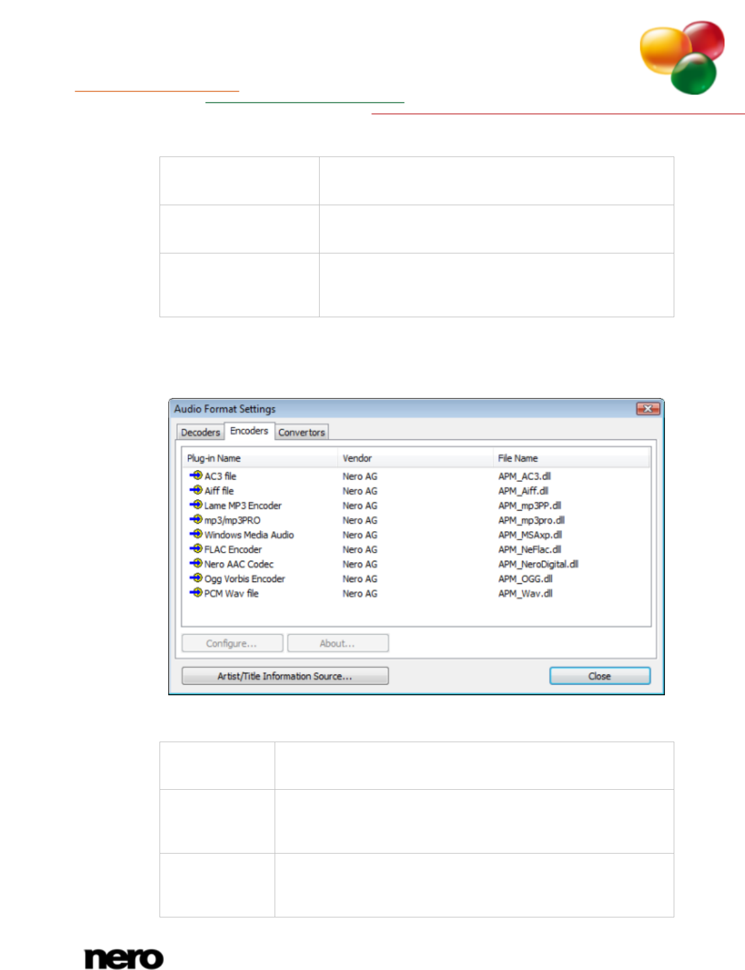
Task: Click the PCM Wav file plug-in icon
Action: [196, 593]
